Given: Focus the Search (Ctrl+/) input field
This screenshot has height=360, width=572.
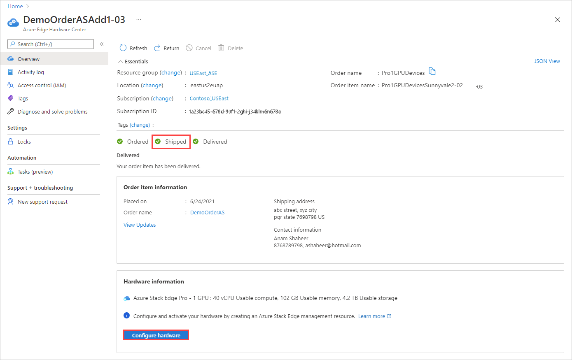Looking at the screenshot, I should click(51, 44).
